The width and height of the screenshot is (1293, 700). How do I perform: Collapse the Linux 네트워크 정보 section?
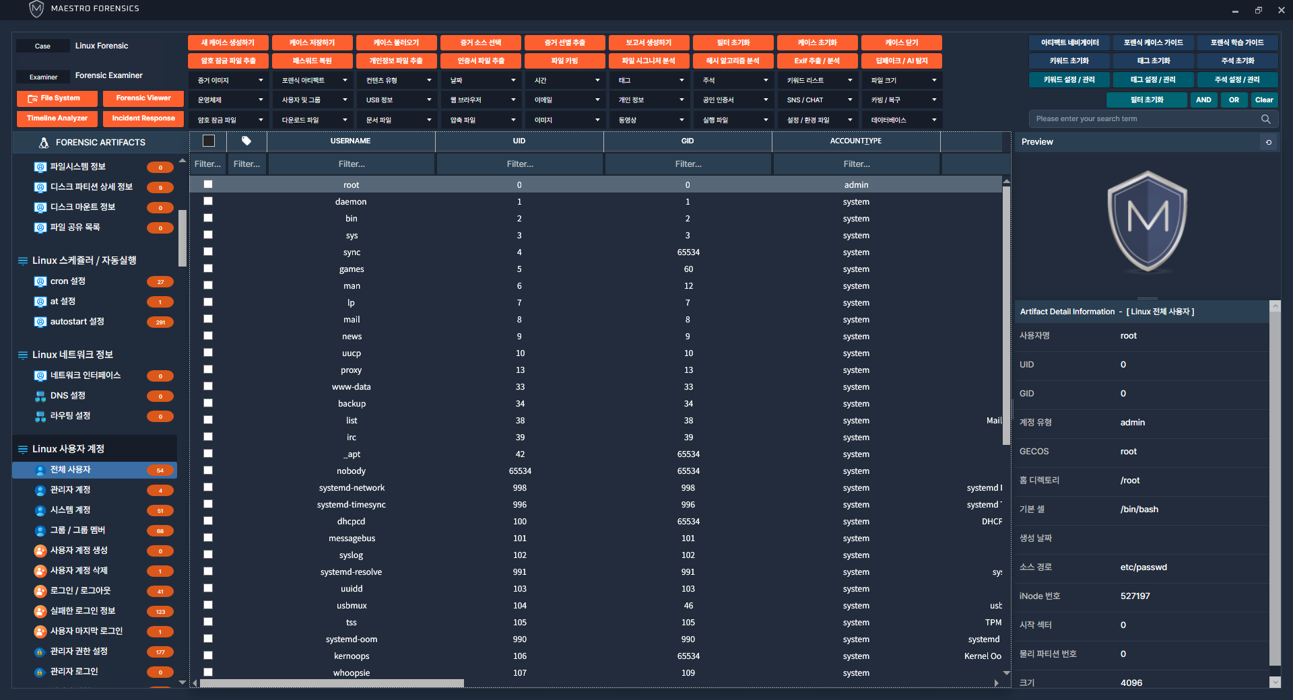pyautogui.click(x=23, y=355)
